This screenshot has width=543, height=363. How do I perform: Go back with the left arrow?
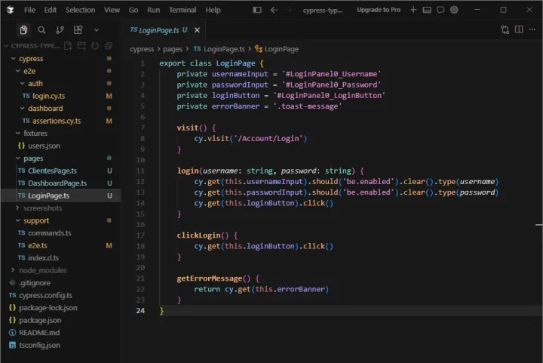click(274, 10)
